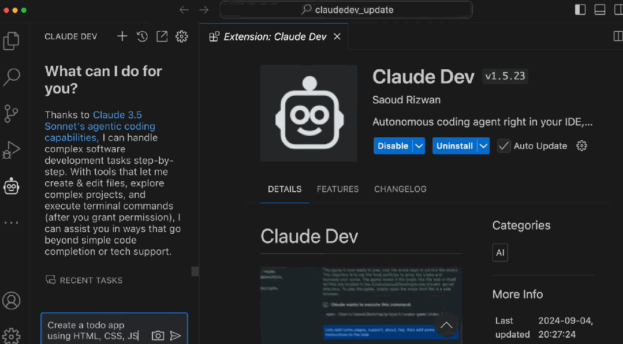Go forward with the right arrow
This screenshot has height=344, width=623.
click(x=204, y=10)
